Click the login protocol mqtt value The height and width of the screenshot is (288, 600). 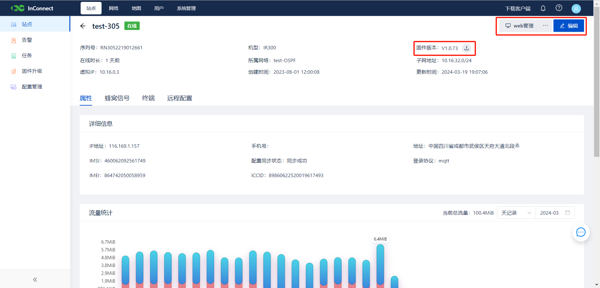tap(444, 161)
